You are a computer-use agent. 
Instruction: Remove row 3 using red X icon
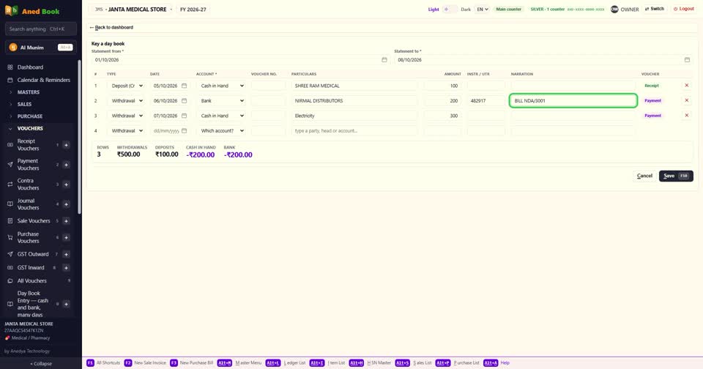pos(686,115)
